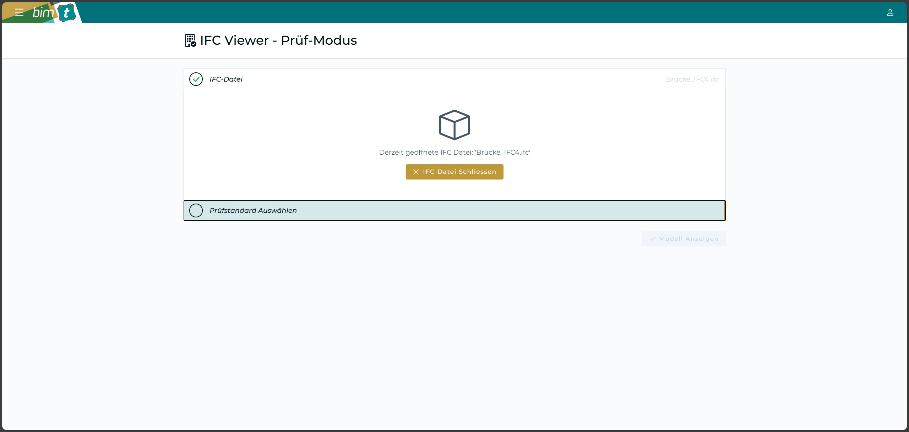Click checkmark icon on Modell Anzeigen
Viewport: 909px width, 432px height.
[x=652, y=239]
